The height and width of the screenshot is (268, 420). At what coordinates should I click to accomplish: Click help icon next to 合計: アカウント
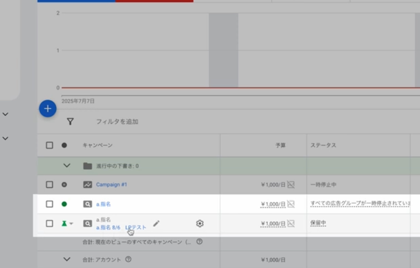tap(128, 259)
